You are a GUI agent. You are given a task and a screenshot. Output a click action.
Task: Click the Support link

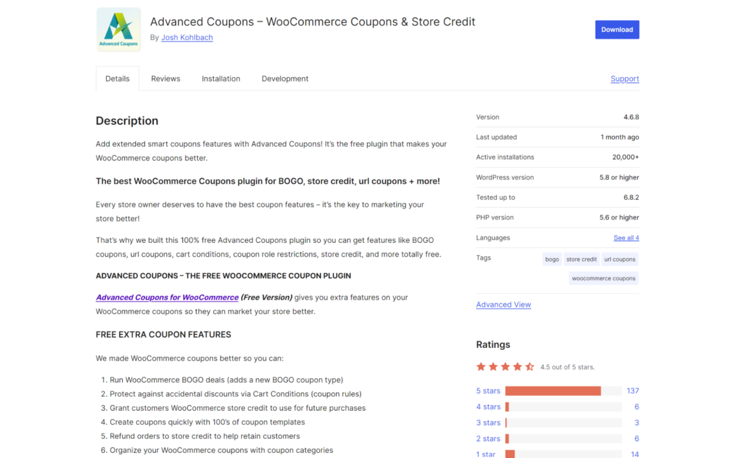624,79
